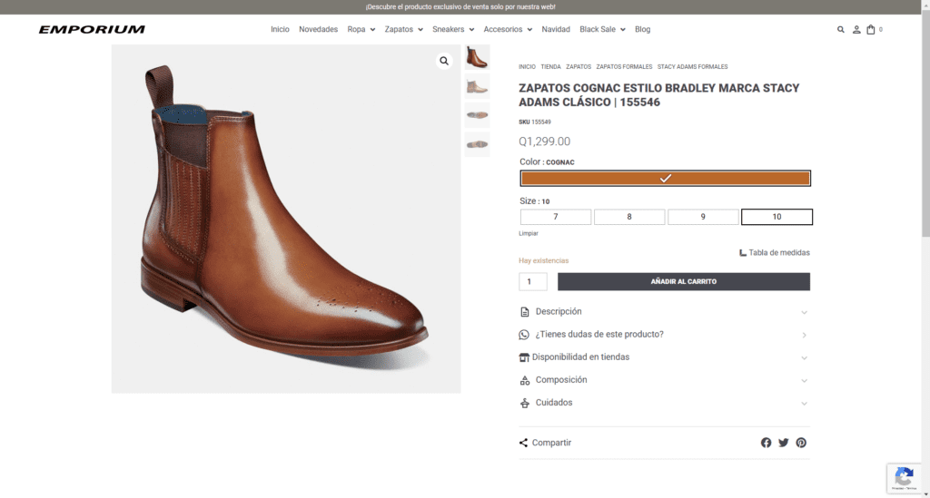The width and height of the screenshot is (930, 498).
Task: Open the Novedades menu item
Action: [x=319, y=30]
